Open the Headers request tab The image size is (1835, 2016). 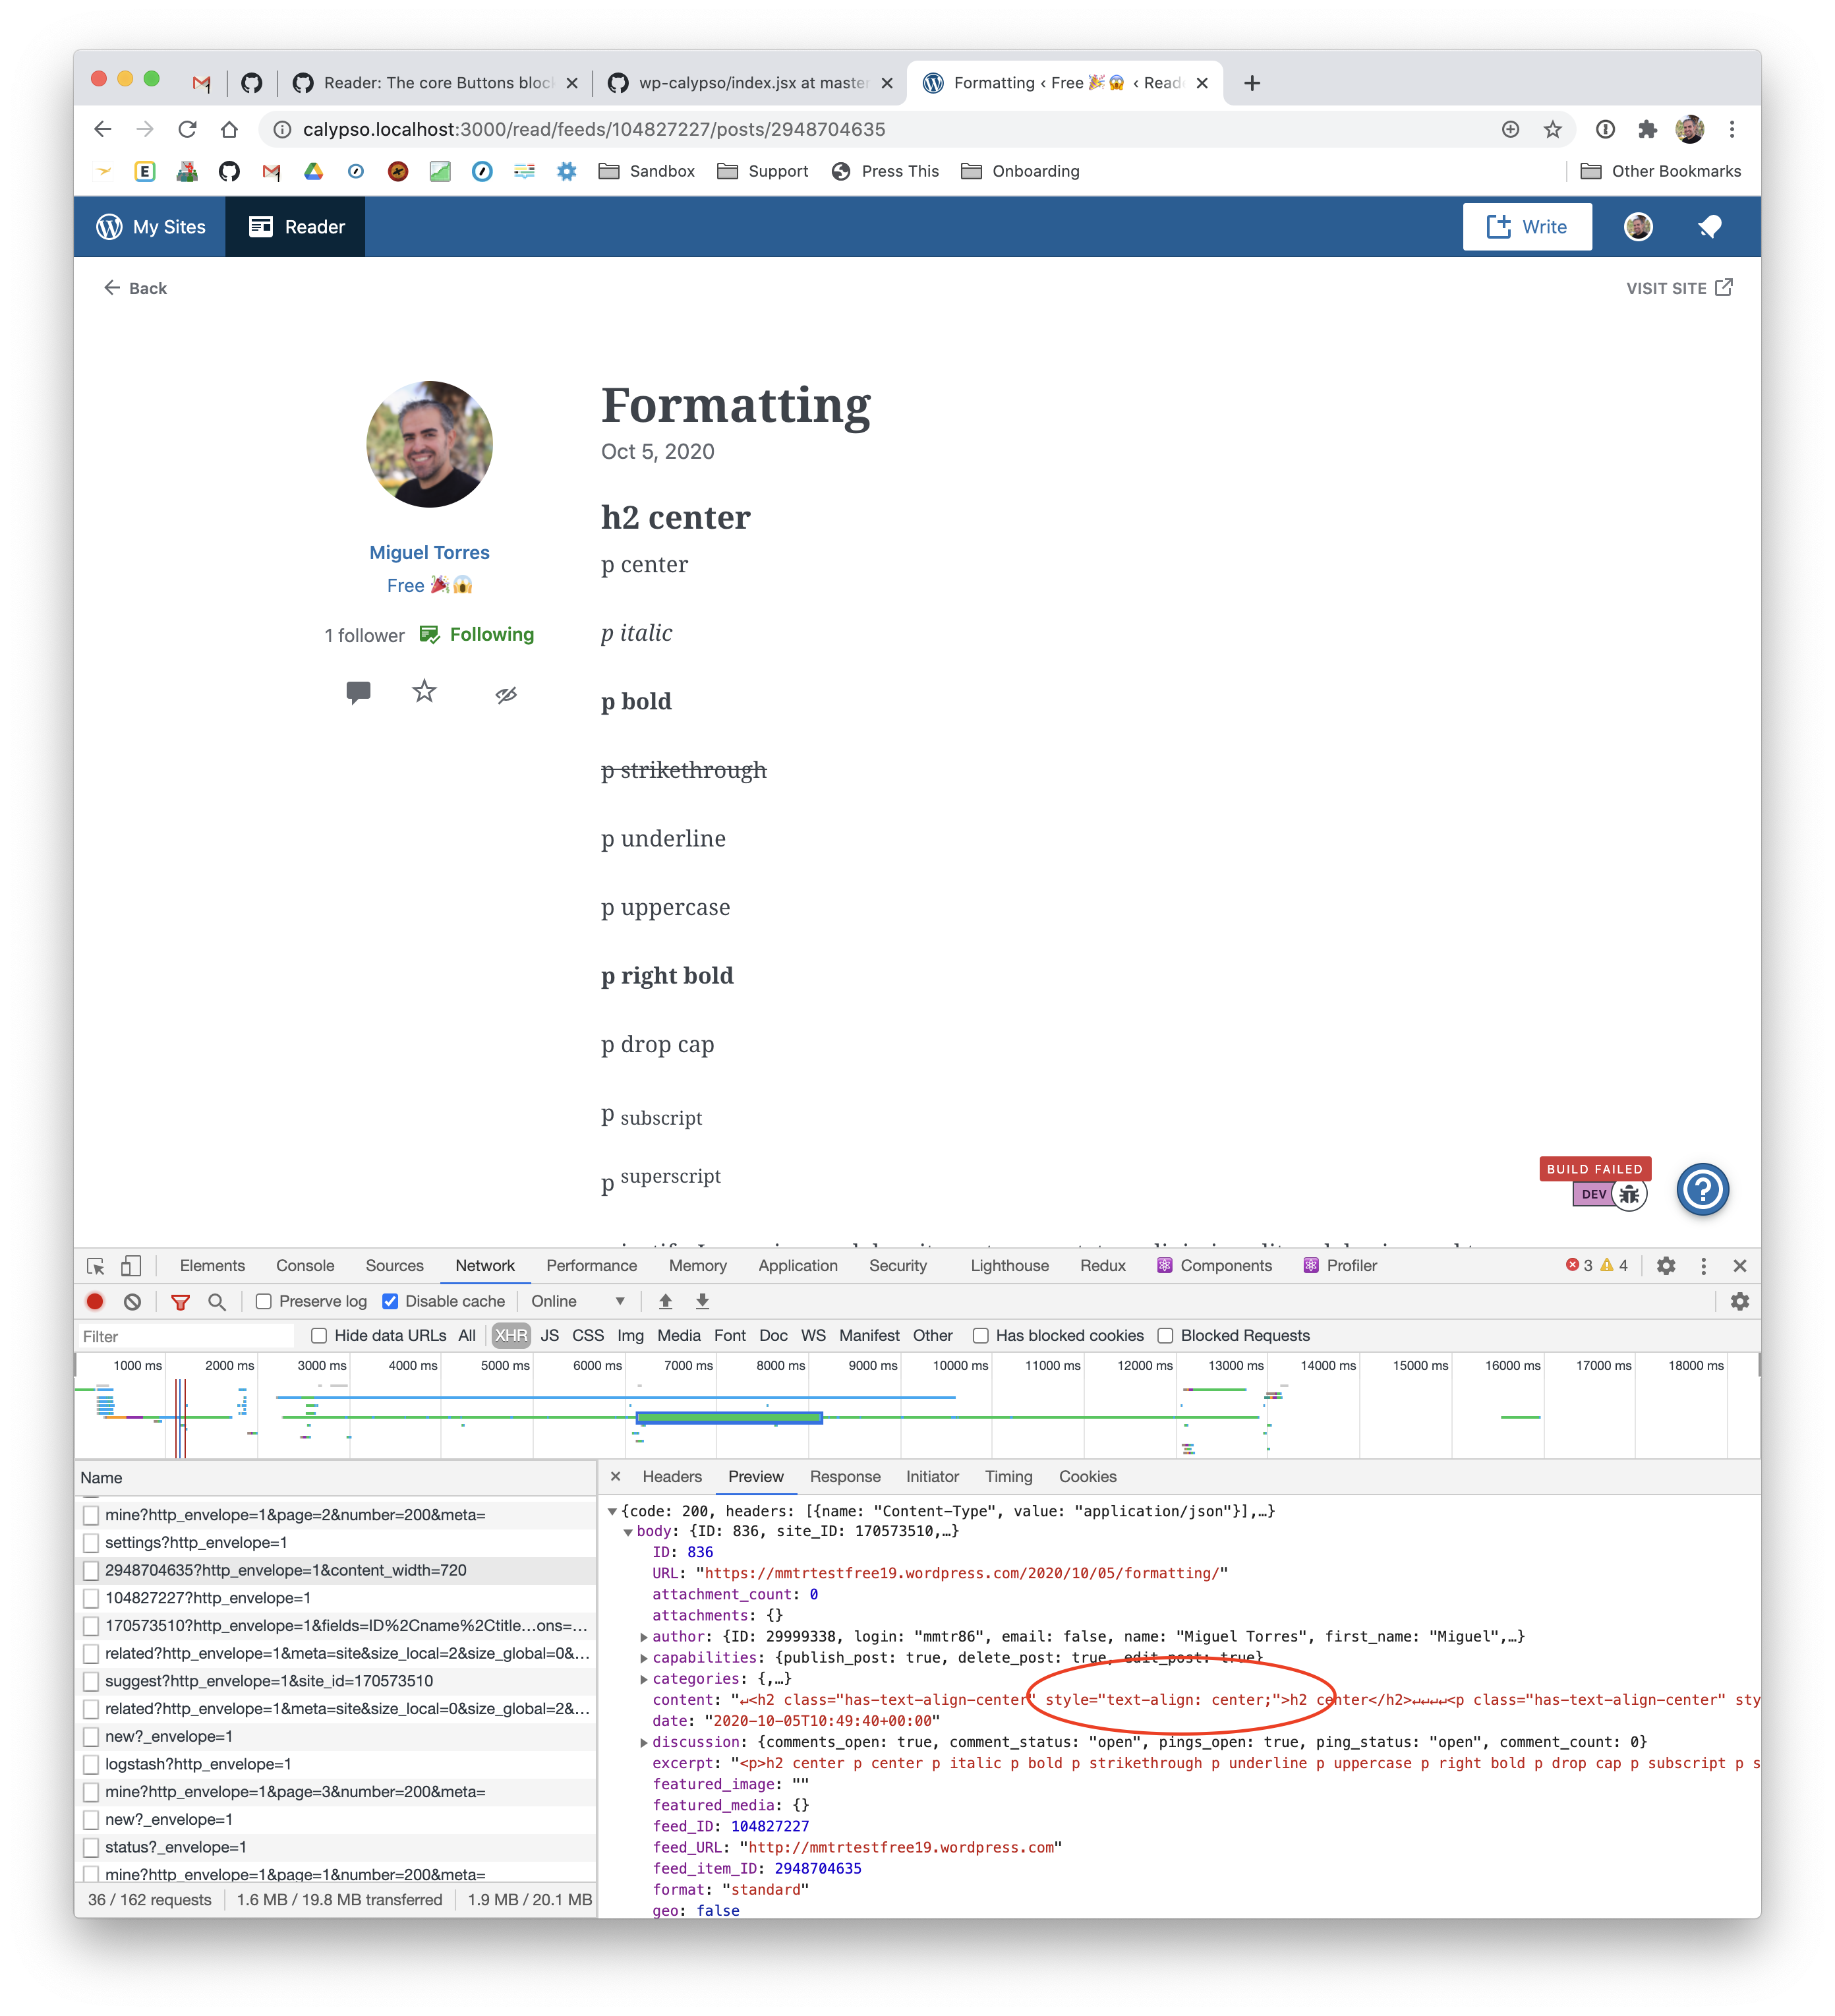point(672,1476)
